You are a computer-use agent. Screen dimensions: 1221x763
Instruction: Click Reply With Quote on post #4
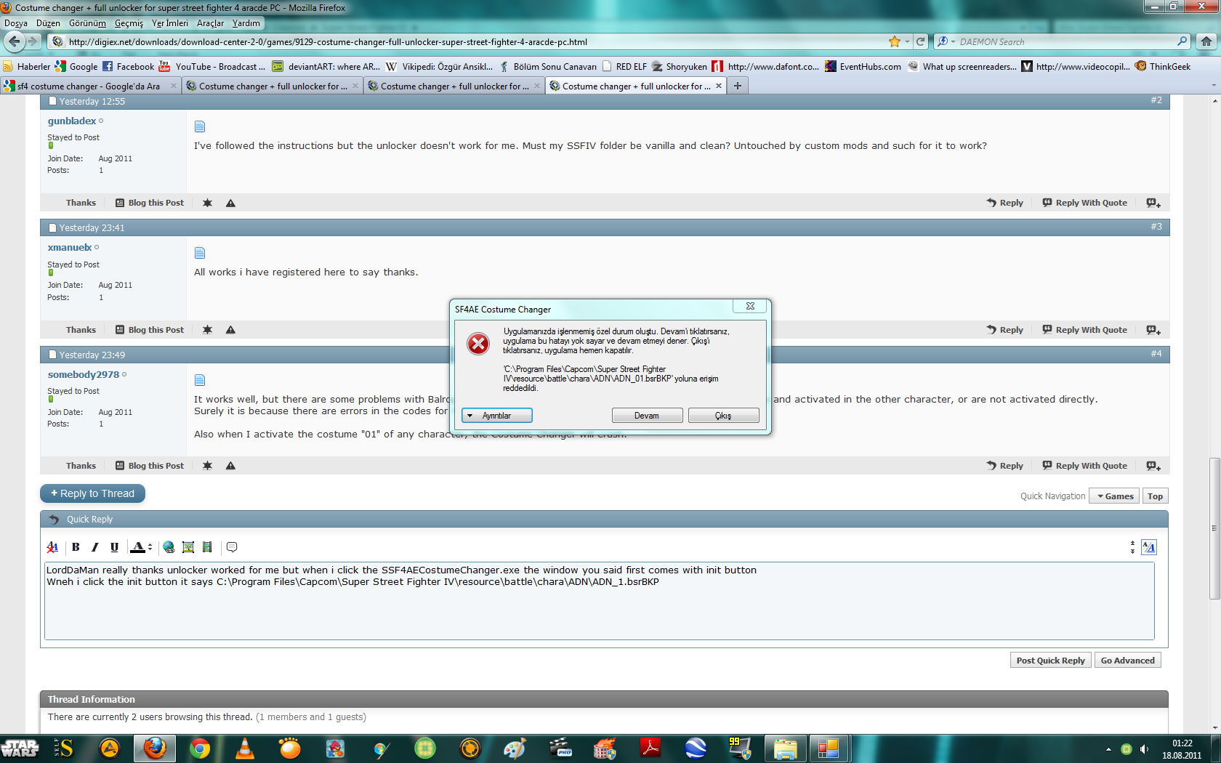click(x=1084, y=466)
